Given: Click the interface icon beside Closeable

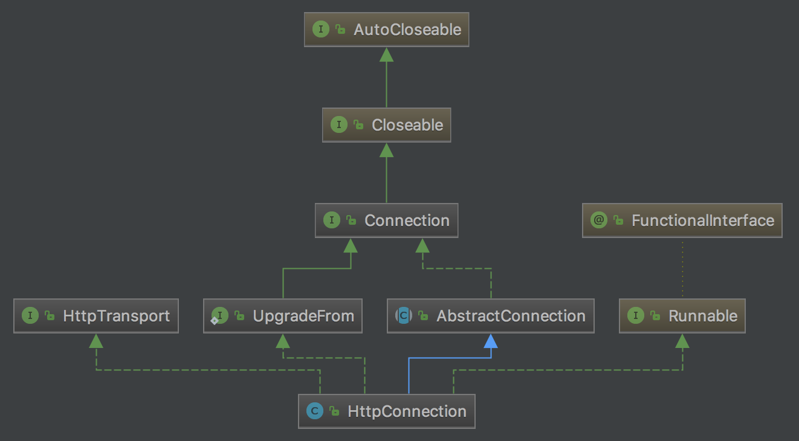Looking at the screenshot, I should pyautogui.click(x=339, y=125).
